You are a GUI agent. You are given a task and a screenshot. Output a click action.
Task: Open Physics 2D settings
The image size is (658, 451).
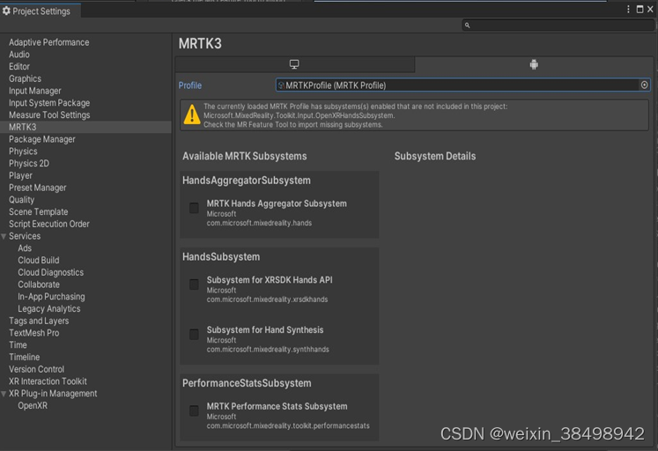tap(29, 164)
